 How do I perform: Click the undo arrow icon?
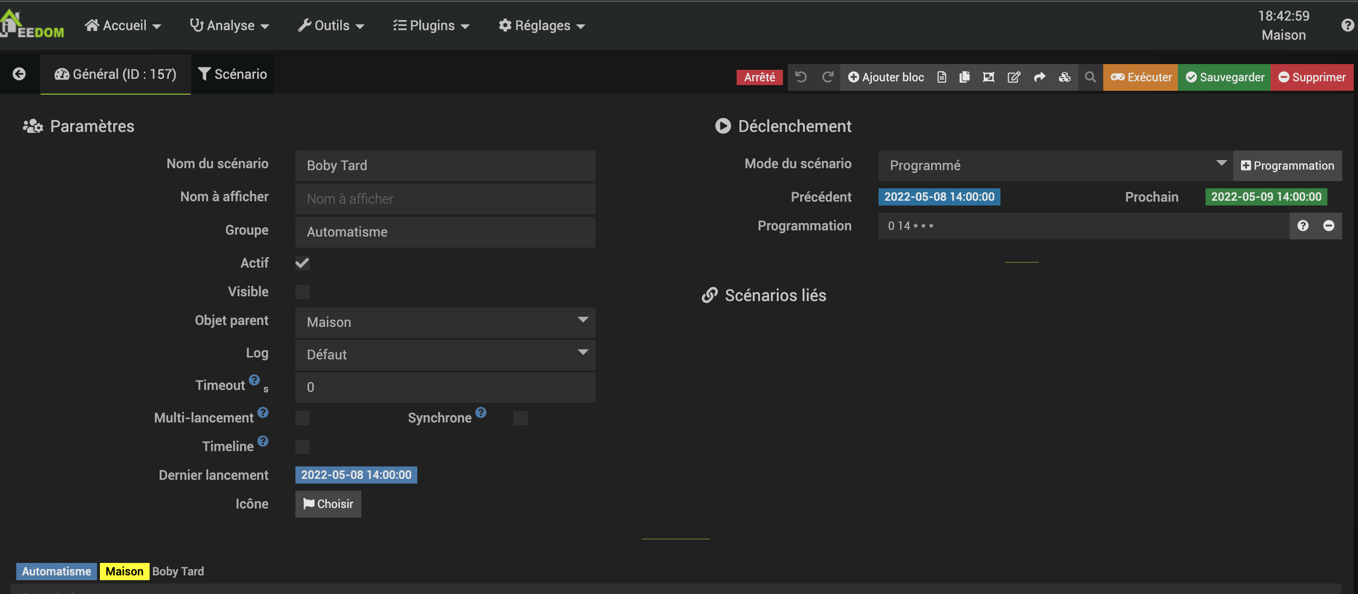tap(801, 77)
